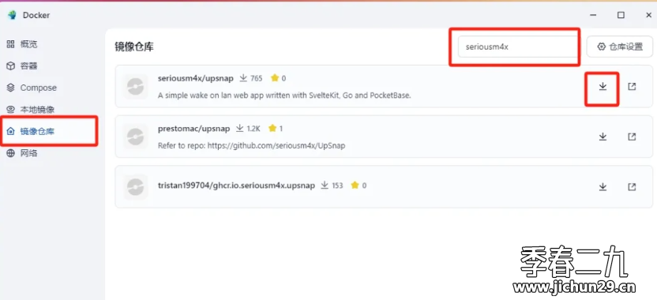Click the 网络 globe icon
The height and width of the screenshot is (300, 657).
tap(10, 153)
